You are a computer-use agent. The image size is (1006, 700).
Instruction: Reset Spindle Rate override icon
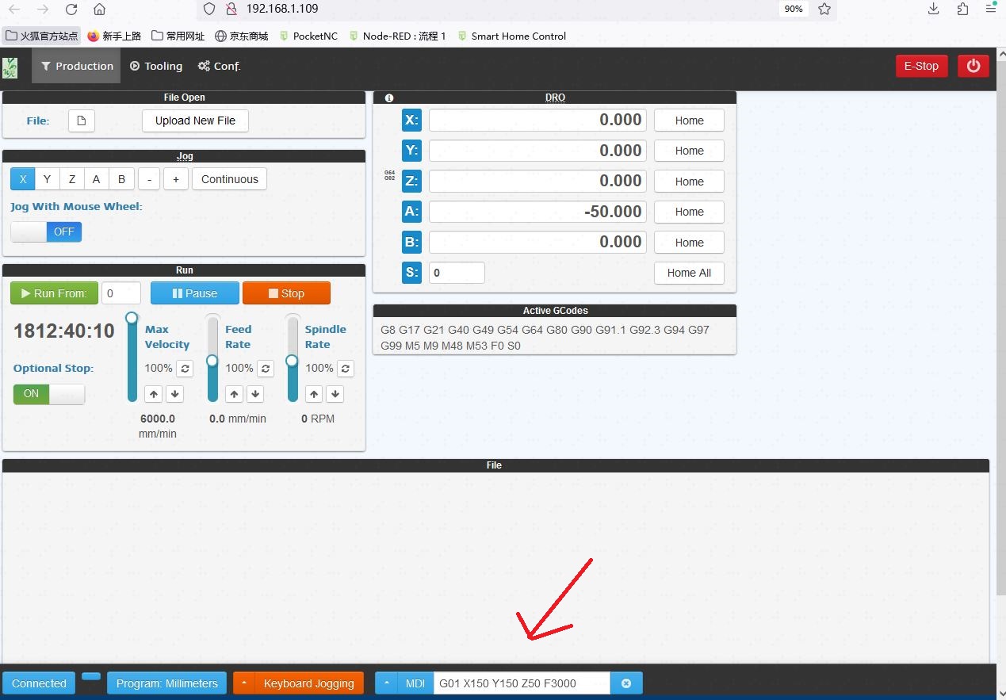[346, 369]
